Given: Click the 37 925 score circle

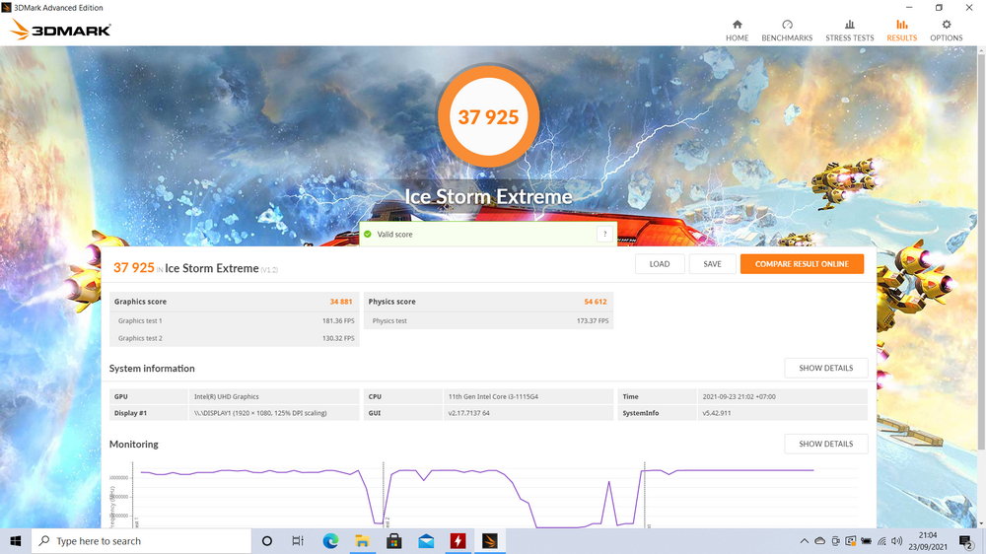Looking at the screenshot, I should (489, 116).
